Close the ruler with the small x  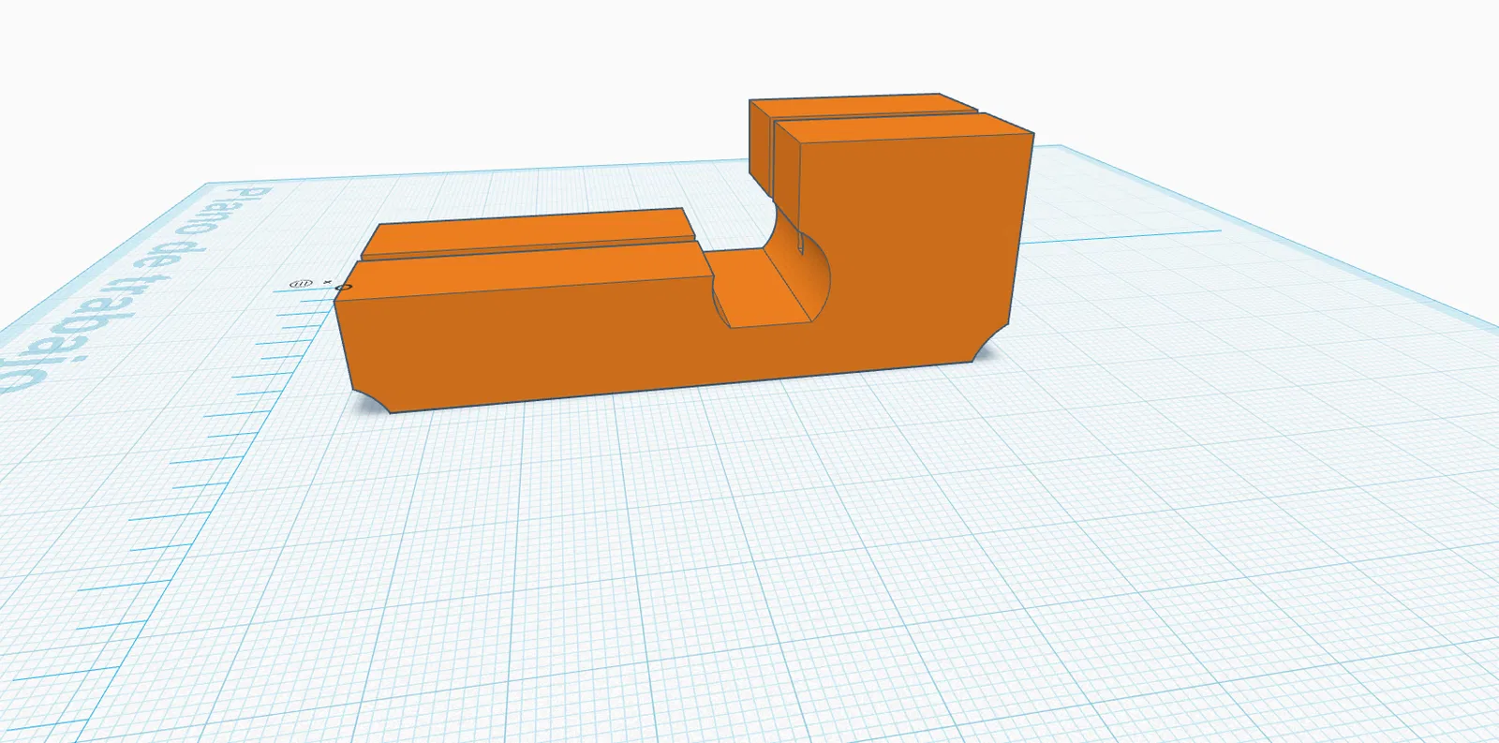pyautogui.click(x=327, y=281)
